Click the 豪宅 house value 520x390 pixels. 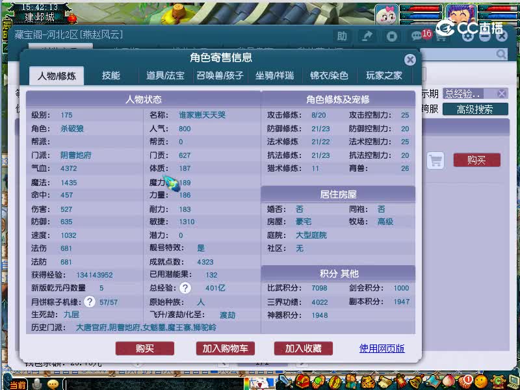coord(304,222)
